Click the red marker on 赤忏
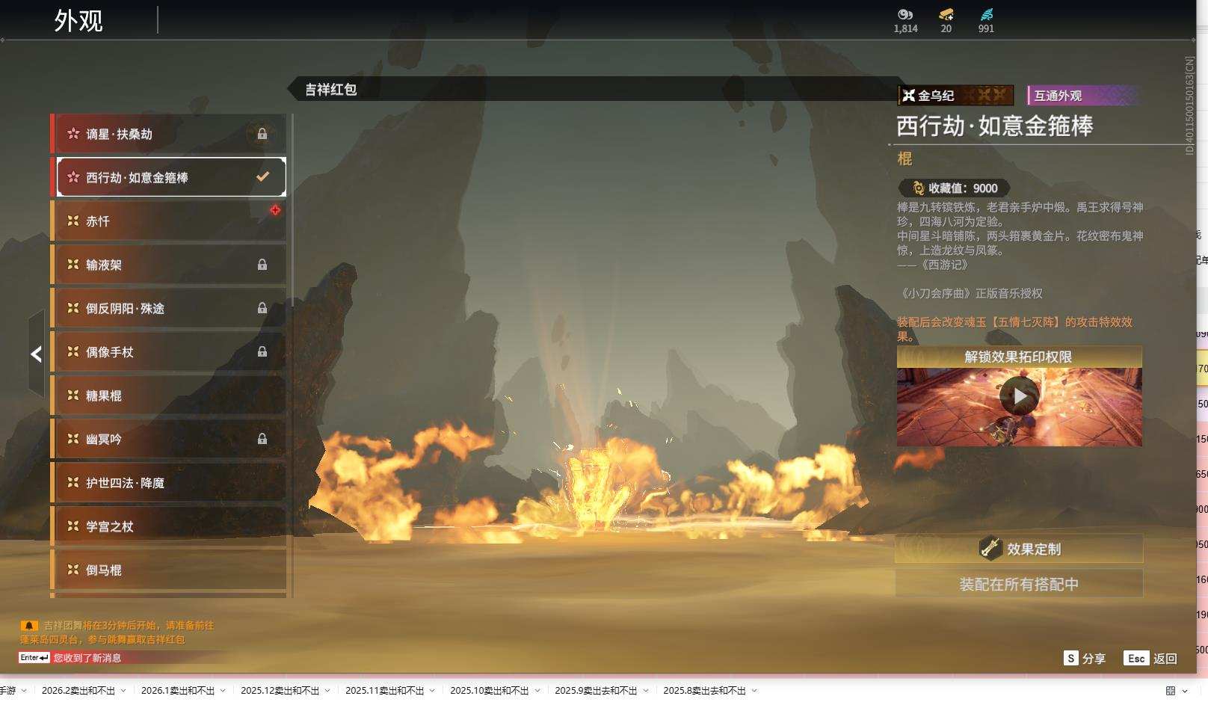 (275, 211)
